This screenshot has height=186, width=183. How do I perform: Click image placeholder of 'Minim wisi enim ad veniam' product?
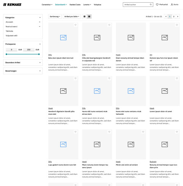pos(131,144)
